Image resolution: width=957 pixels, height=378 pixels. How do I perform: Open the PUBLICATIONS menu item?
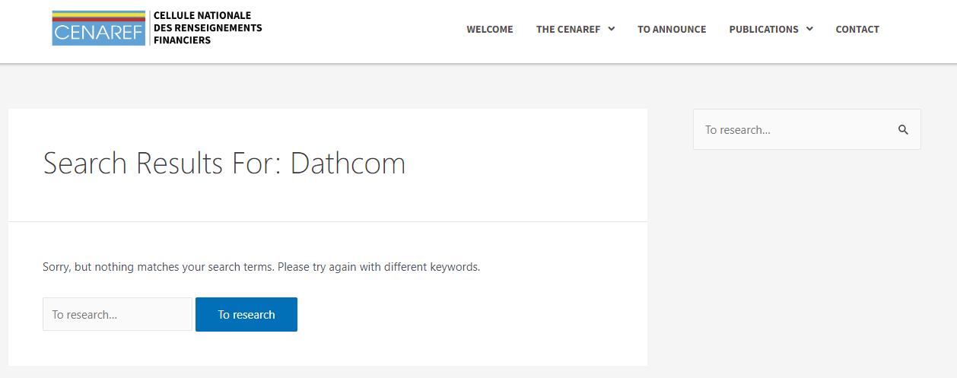(764, 29)
